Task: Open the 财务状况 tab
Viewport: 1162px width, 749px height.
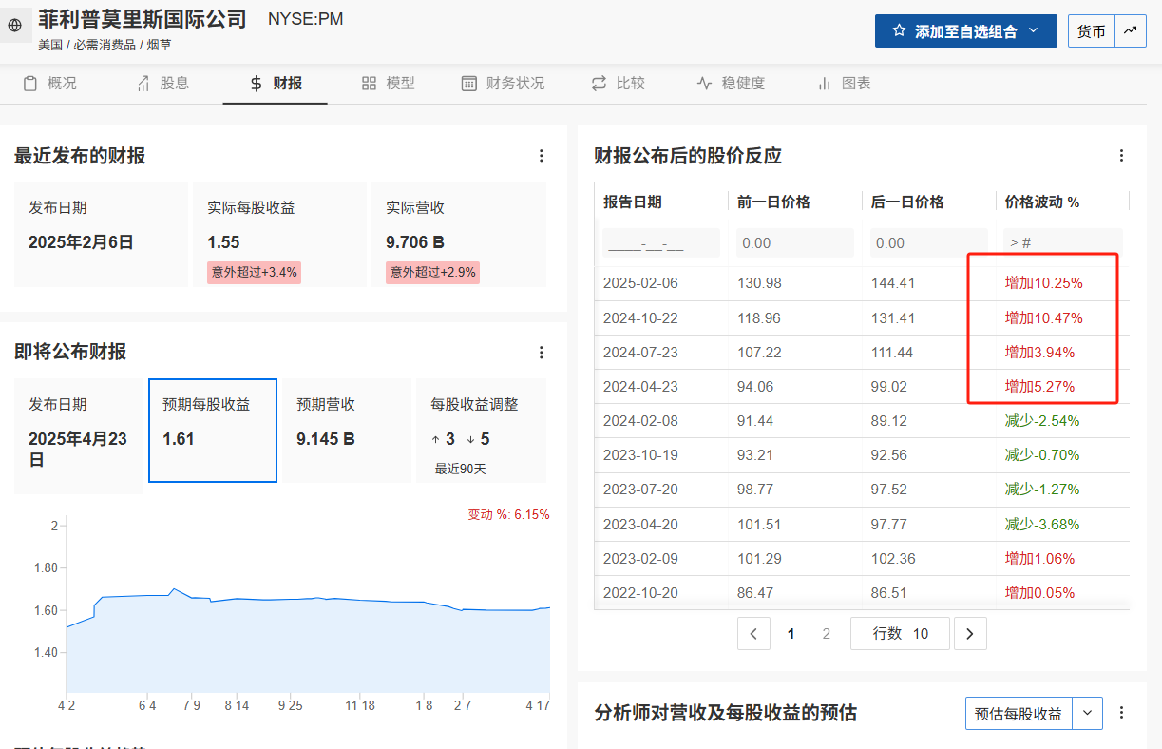Action: 503,84
